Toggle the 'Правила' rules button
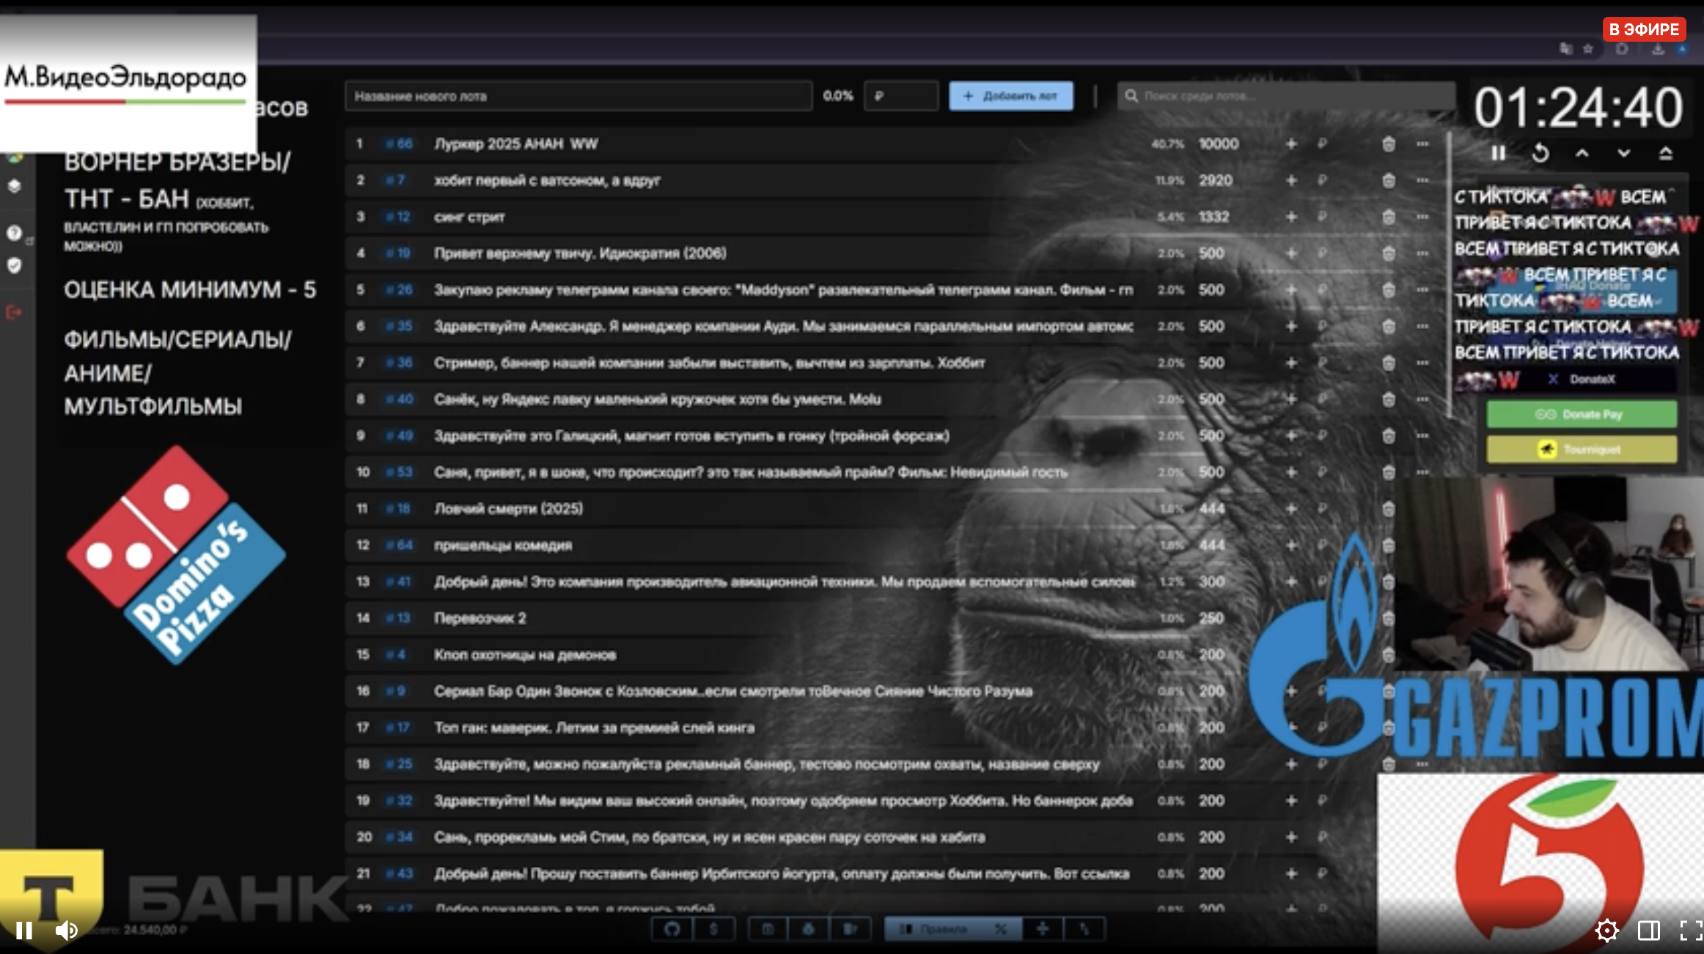The image size is (1704, 954). (943, 929)
